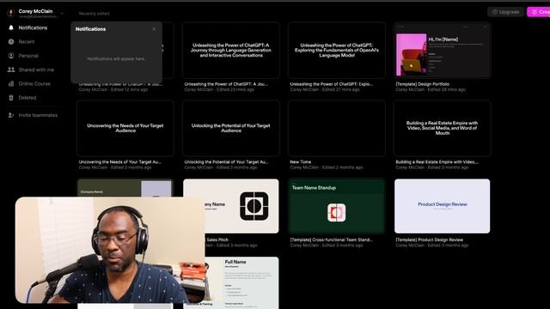
Task: Open ChatGPT Exploring the Fundamentals thumbnail
Action: pos(337,51)
